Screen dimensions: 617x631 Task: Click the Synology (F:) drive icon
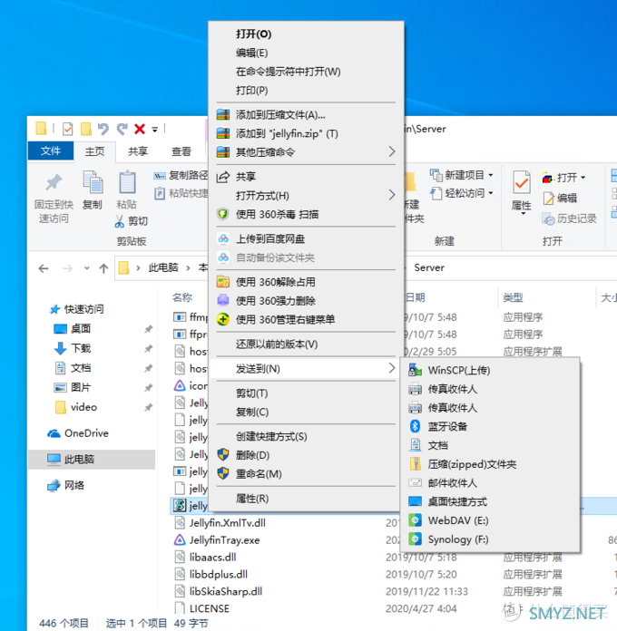pos(415,539)
